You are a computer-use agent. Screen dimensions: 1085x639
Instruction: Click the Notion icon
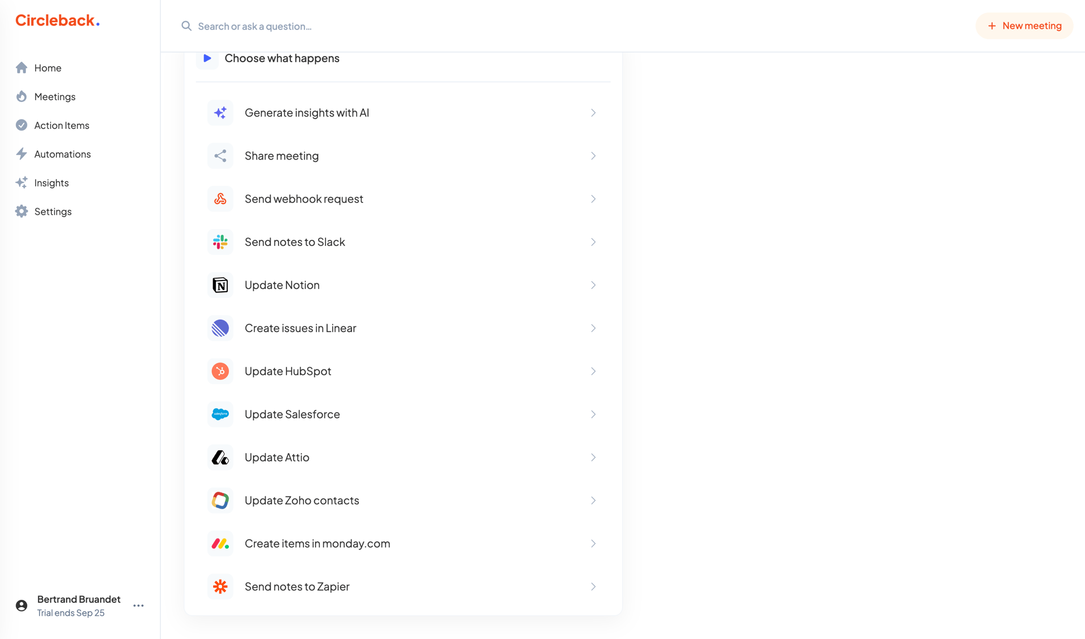click(x=220, y=285)
